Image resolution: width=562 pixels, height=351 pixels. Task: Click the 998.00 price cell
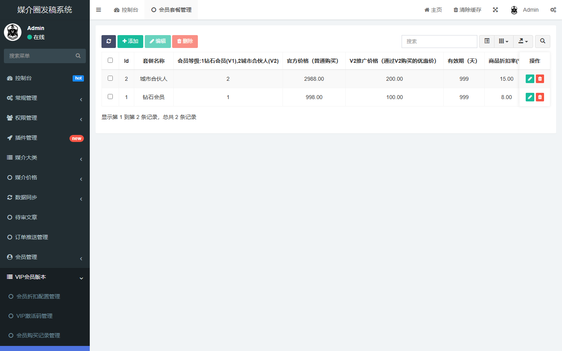314,97
